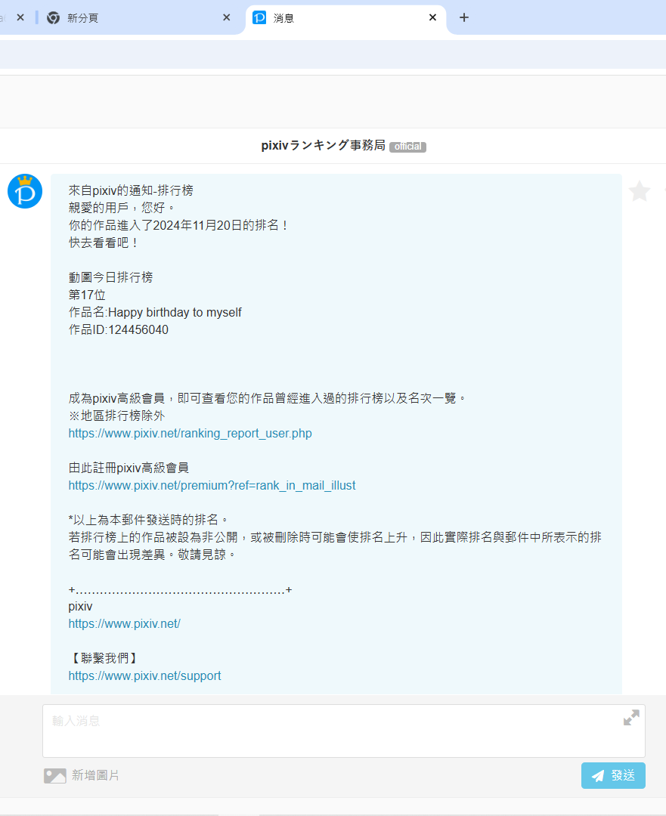Click the text 快去看看吧！
Image resolution: width=666 pixels, height=816 pixels.
pyautogui.click(x=104, y=243)
